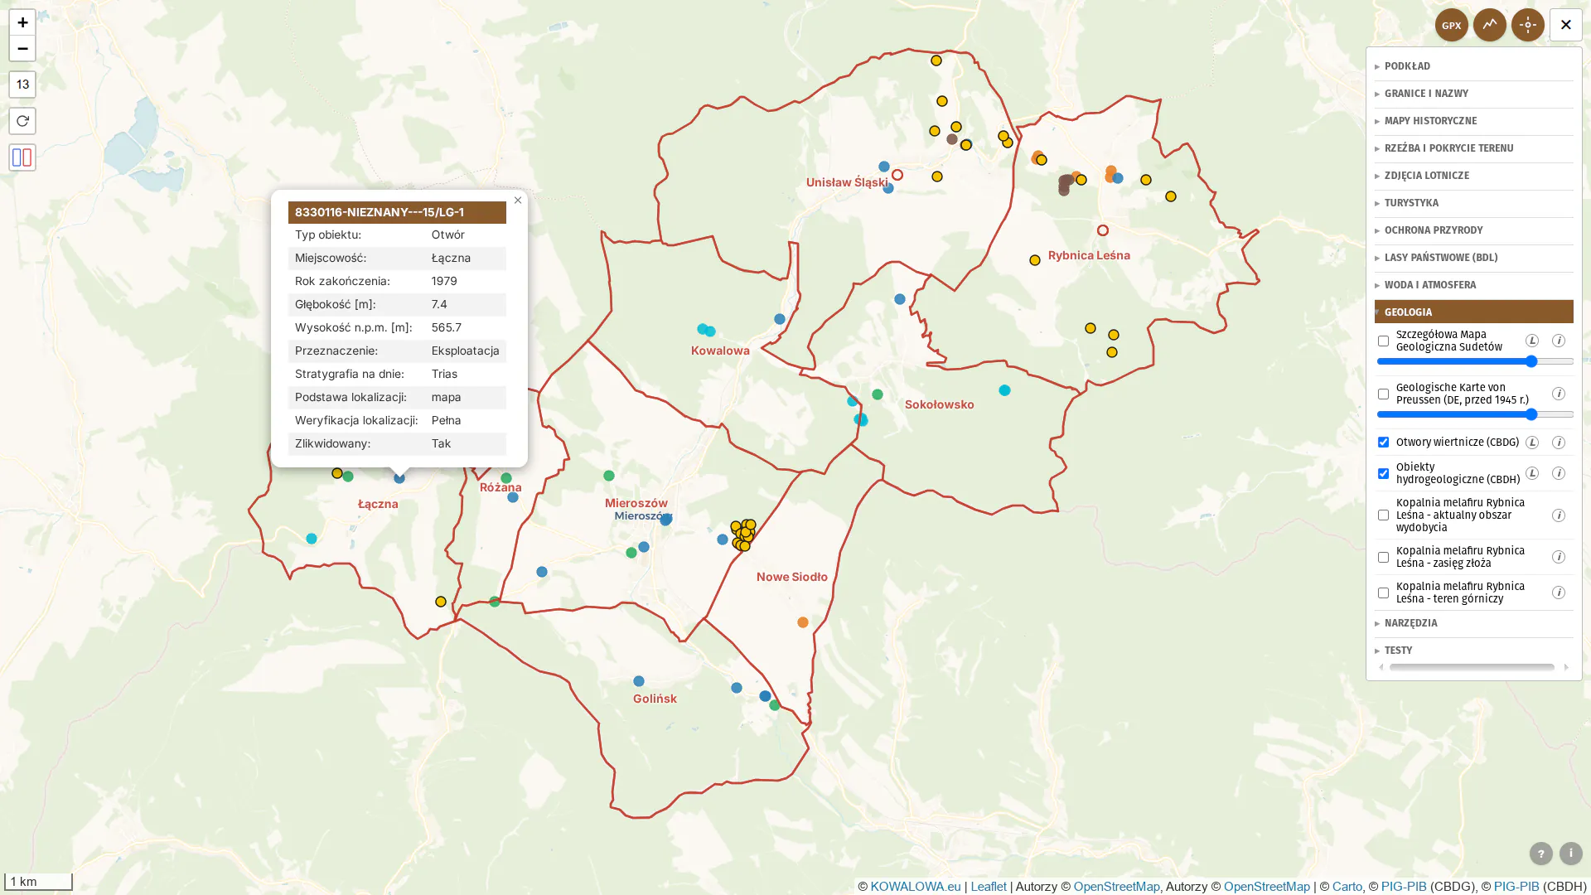Expand the GRANICE I NAZWY section

click(x=1473, y=94)
